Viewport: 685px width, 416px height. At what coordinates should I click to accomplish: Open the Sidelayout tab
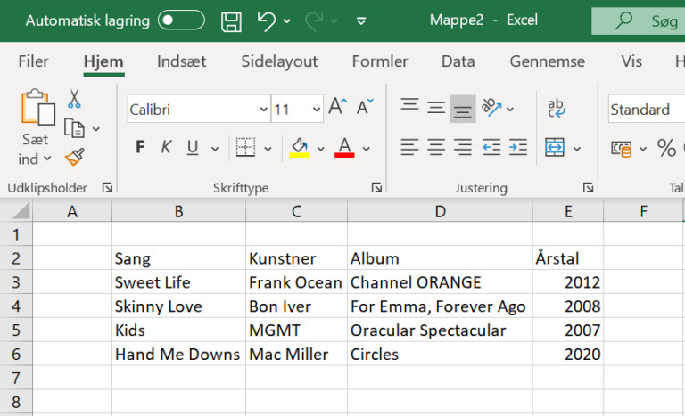[279, 61]
